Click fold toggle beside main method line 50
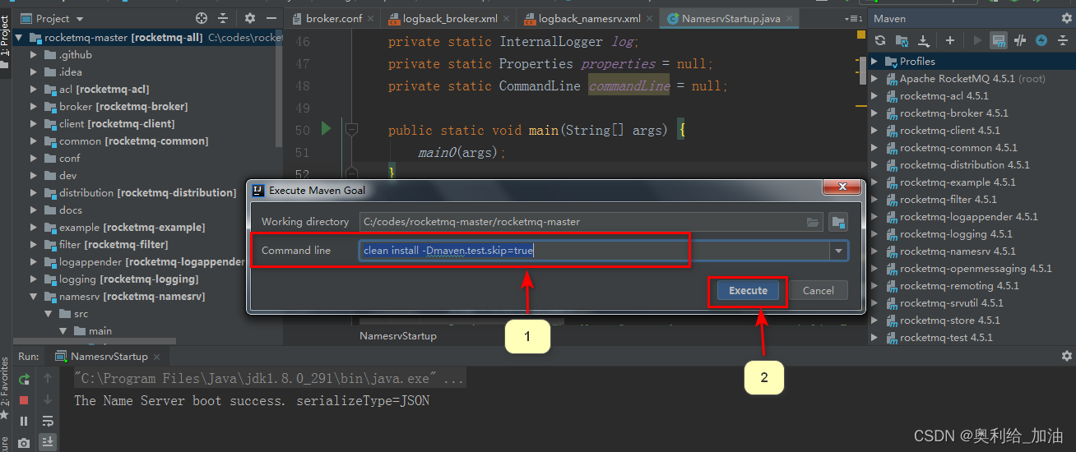Image resolution: width=1076 pixels, height=452 pixels. pyautogui.click(x=352, y=129)
